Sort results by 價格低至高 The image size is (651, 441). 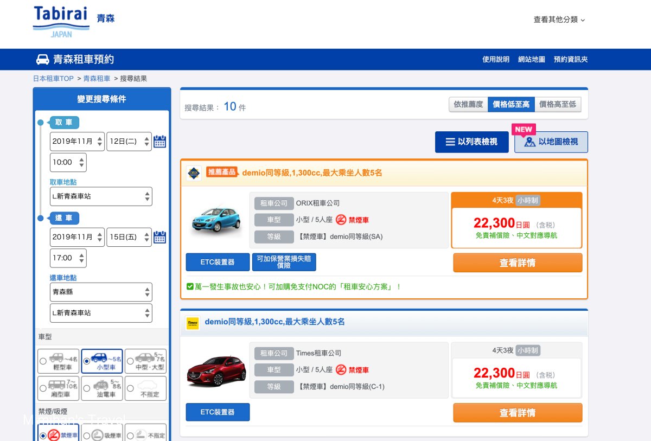tap(511, 104)
